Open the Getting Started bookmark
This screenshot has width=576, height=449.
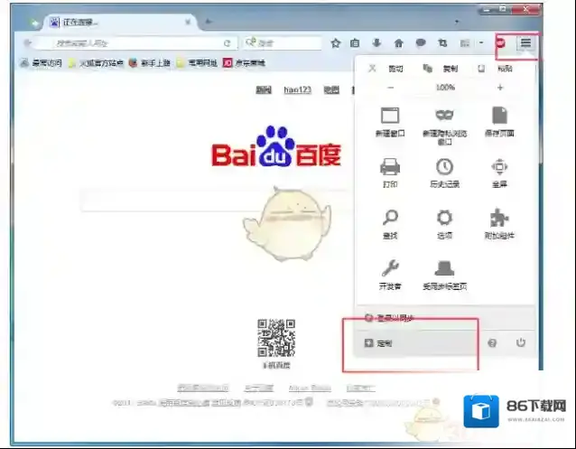pos(150,63)
